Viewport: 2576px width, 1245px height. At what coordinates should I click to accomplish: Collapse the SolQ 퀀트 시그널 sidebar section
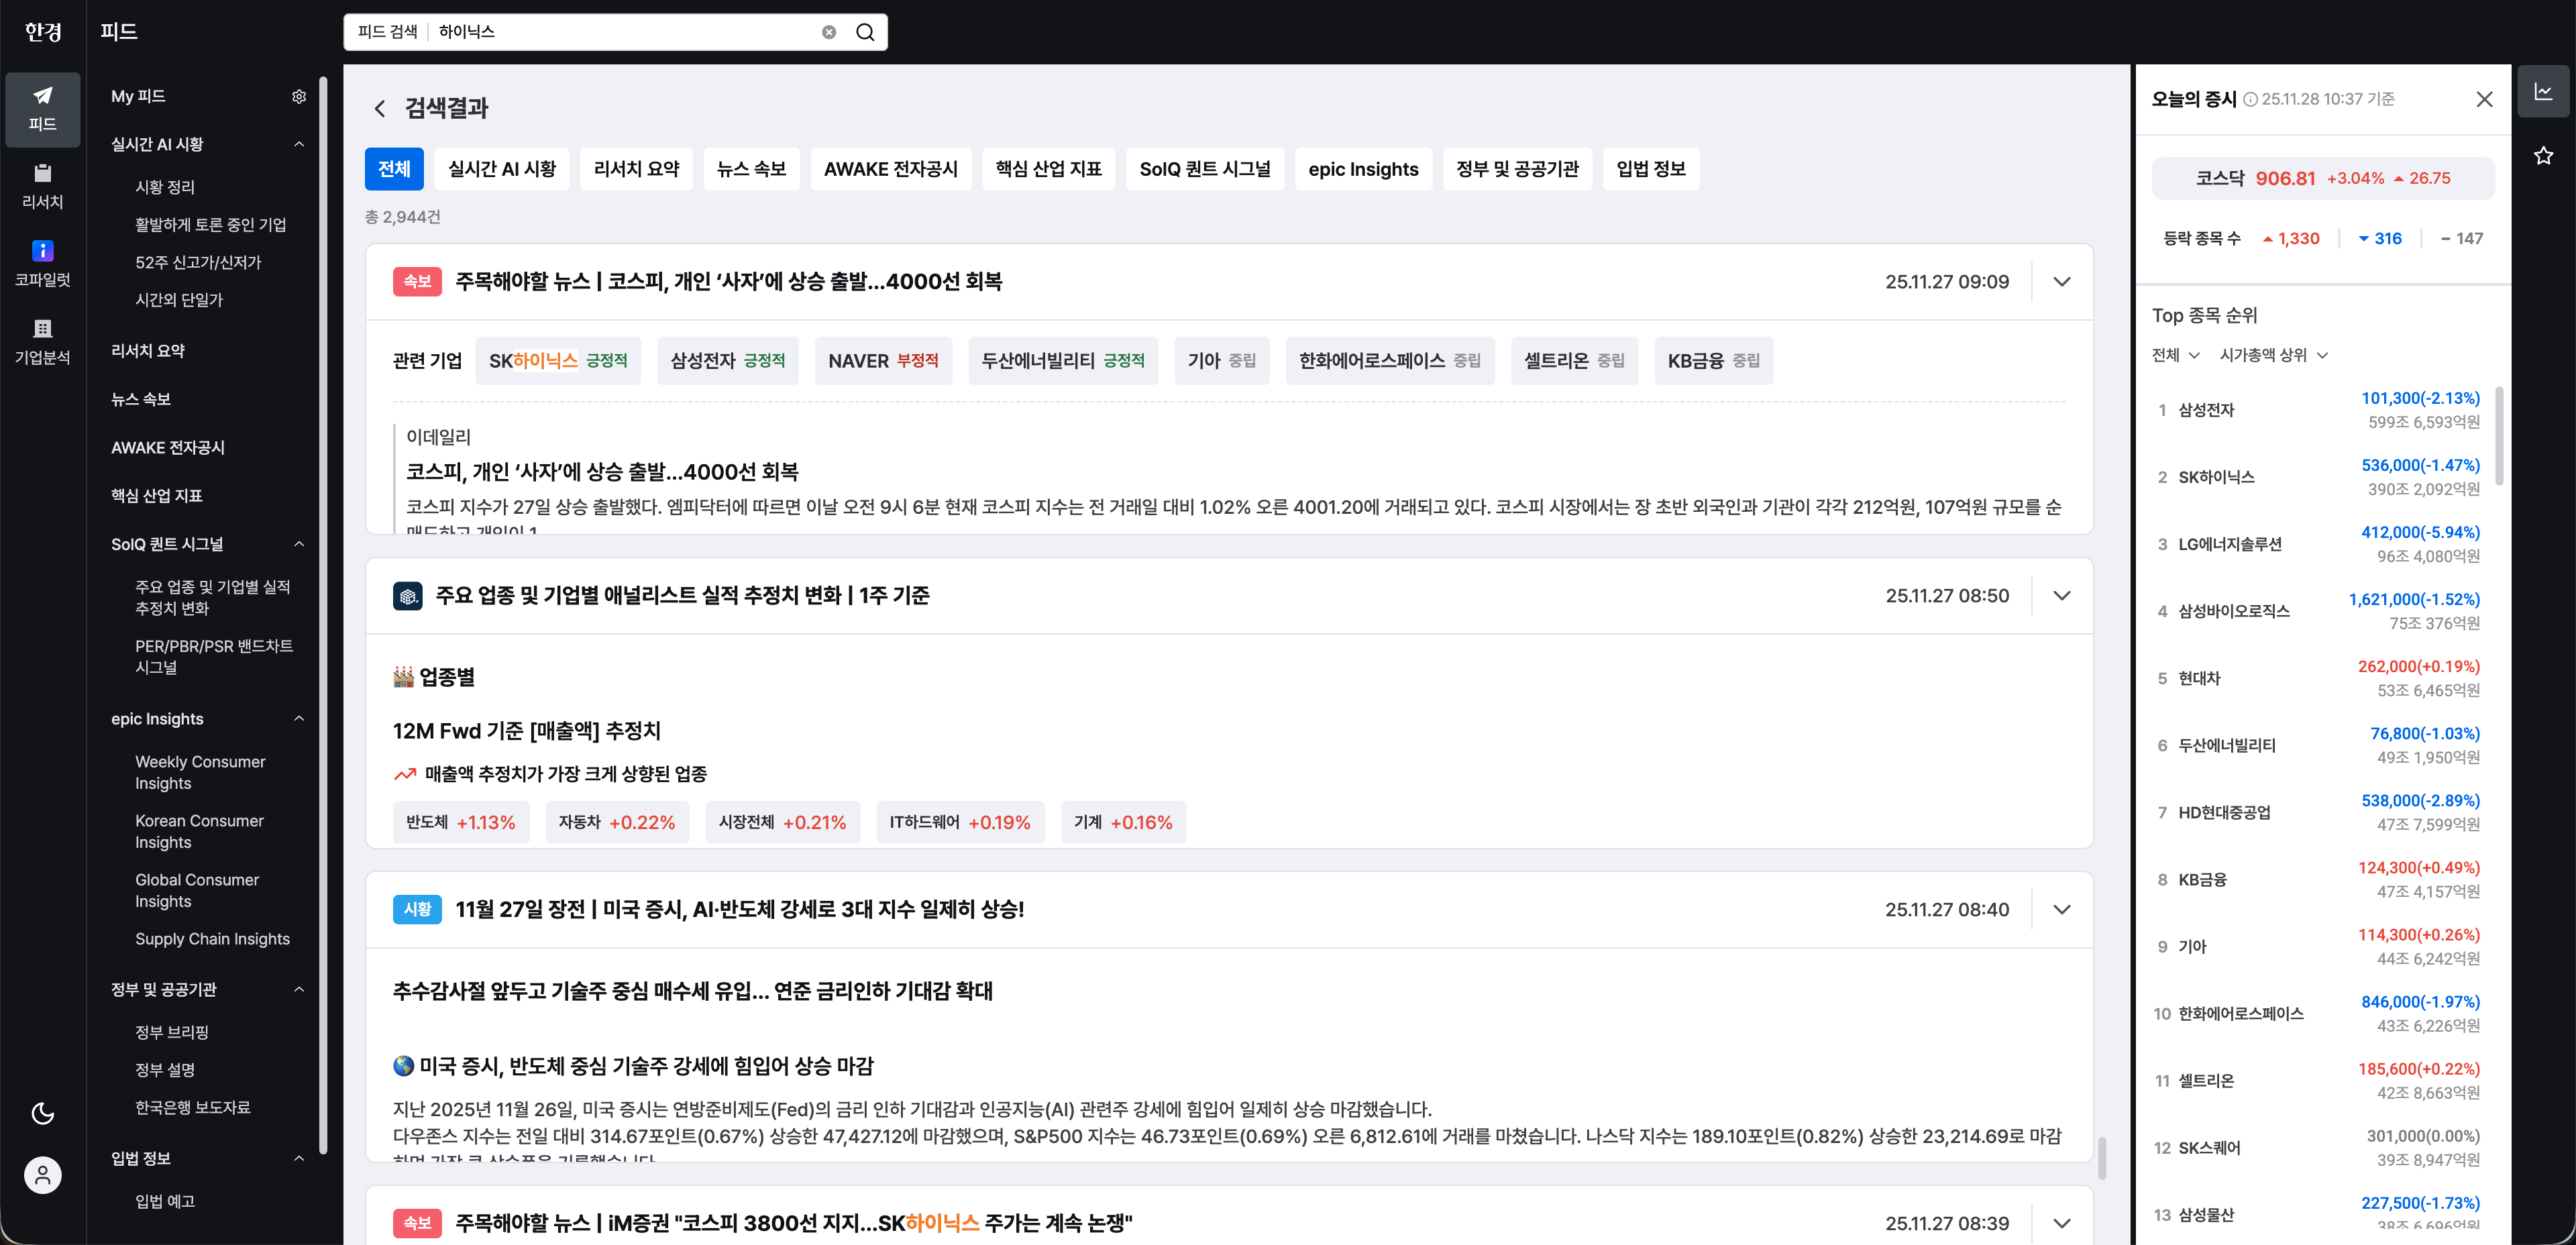pos(299,544)
